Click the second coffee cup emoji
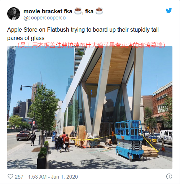The height and width of the screenshot is (184, 180). (x=99, y=11)
